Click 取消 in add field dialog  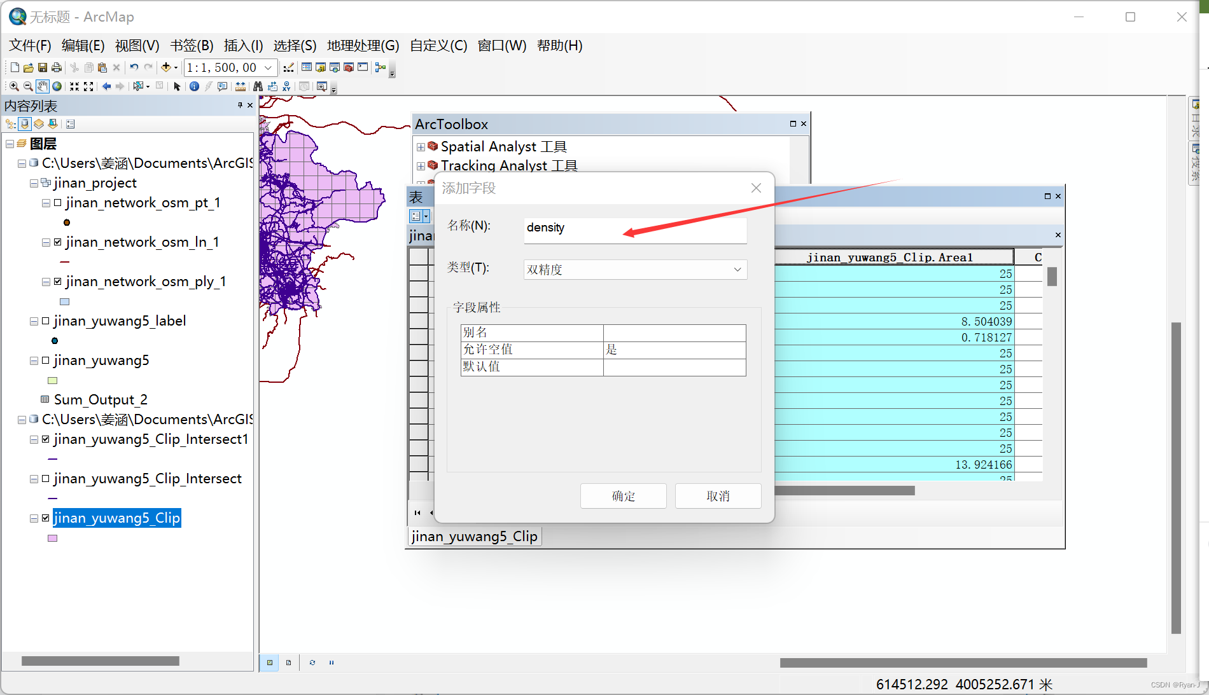pyautogui.click(x=718, y=496)
